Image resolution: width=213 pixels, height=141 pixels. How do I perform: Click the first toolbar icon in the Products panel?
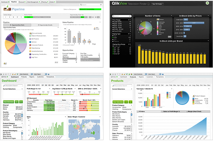pos(111,74)
